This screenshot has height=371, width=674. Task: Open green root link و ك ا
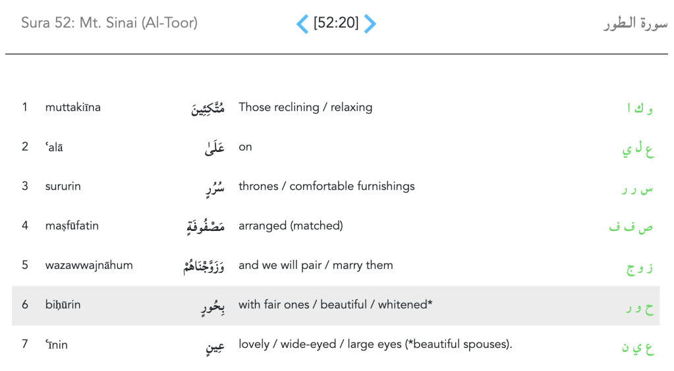(x=639, y=109)
